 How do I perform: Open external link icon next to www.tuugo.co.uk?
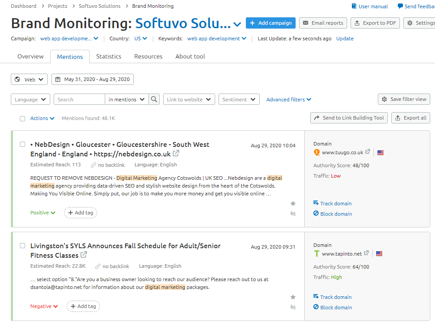click(367, 152)
